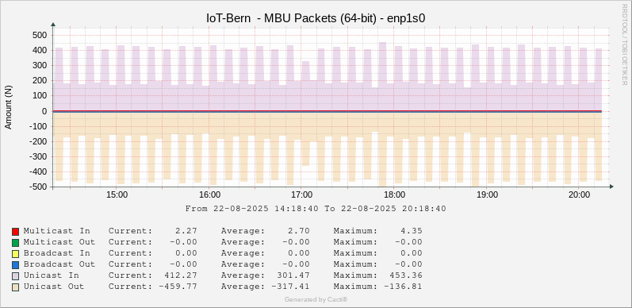Click the tan Unicast Out legend swatch
This screenshot has width=632, height=308.
tap(15, 287)
